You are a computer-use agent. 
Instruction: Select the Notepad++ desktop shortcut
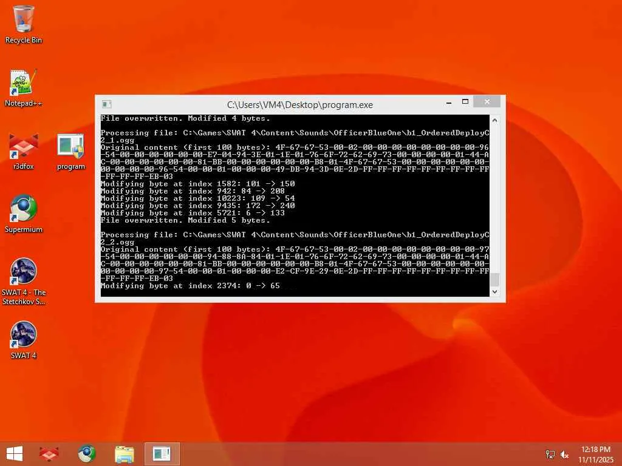24,88
